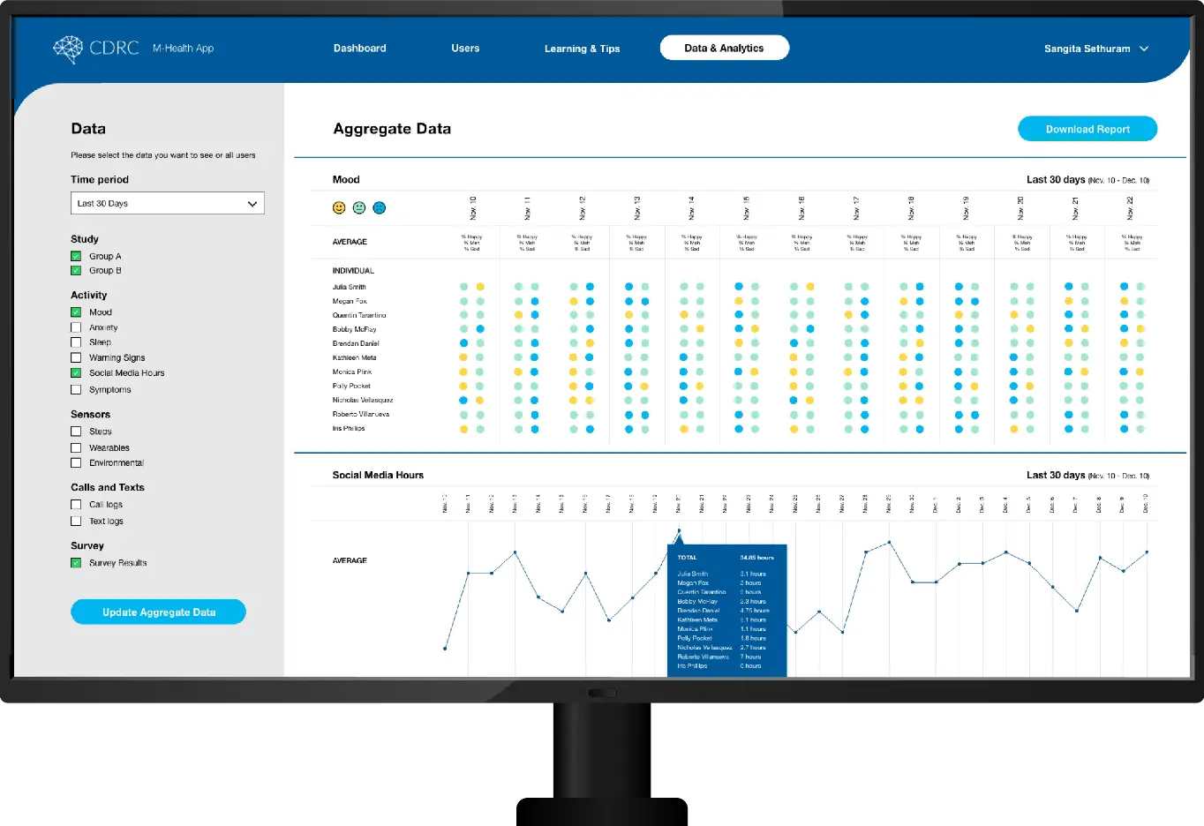This screenshot has height=826, width=1204.
Task: Check the Call logs option
Action: coord(76,504)
